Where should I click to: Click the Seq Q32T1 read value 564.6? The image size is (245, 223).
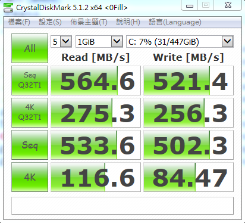tap(96, 80)
